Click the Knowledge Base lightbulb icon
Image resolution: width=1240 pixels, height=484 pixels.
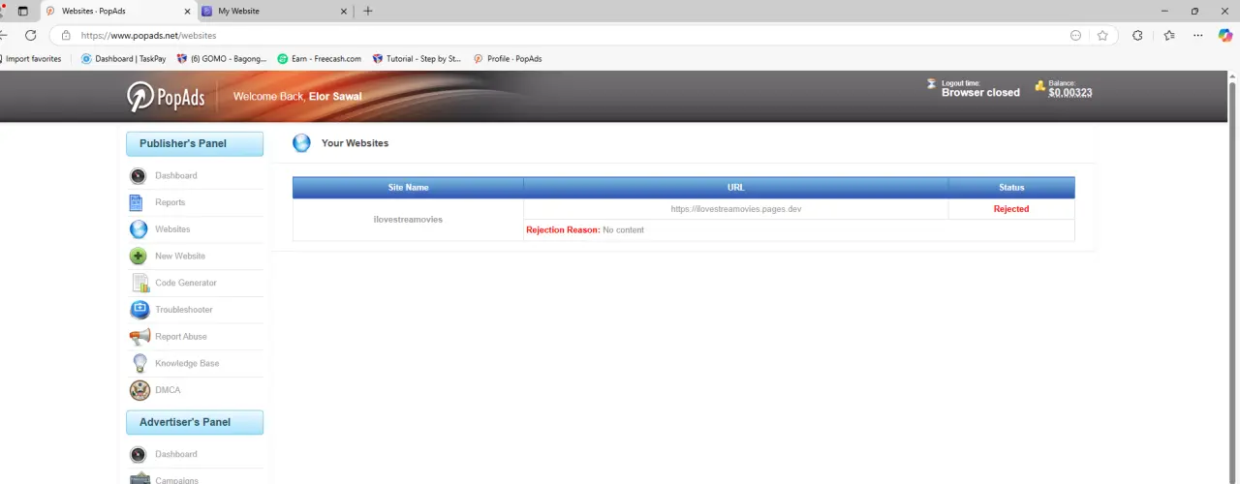(x=139, y=363)
